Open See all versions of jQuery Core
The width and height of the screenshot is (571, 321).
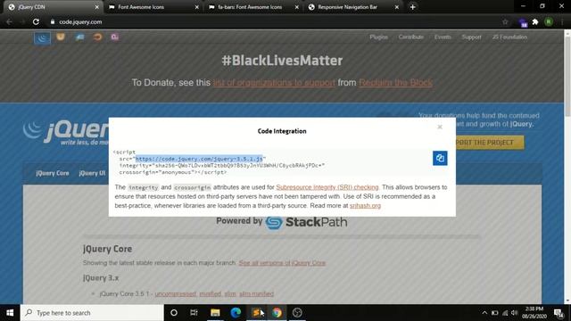282,263
